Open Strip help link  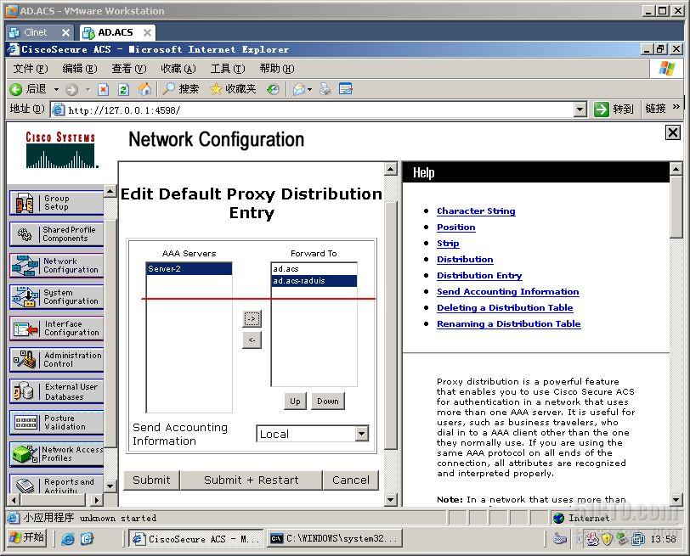[x=448, y=243]
